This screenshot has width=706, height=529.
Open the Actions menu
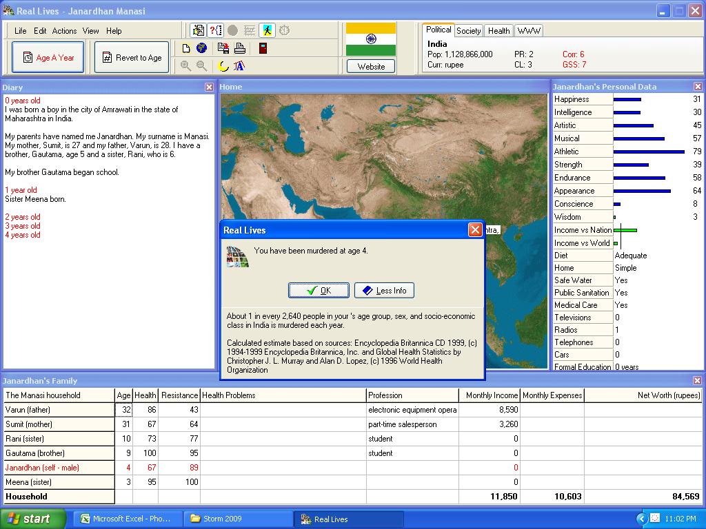click(x=64, y=30)
